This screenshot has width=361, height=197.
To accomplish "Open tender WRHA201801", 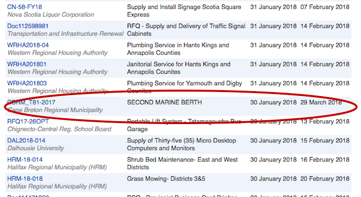I will pyautogui.click(x=27, y=65).
